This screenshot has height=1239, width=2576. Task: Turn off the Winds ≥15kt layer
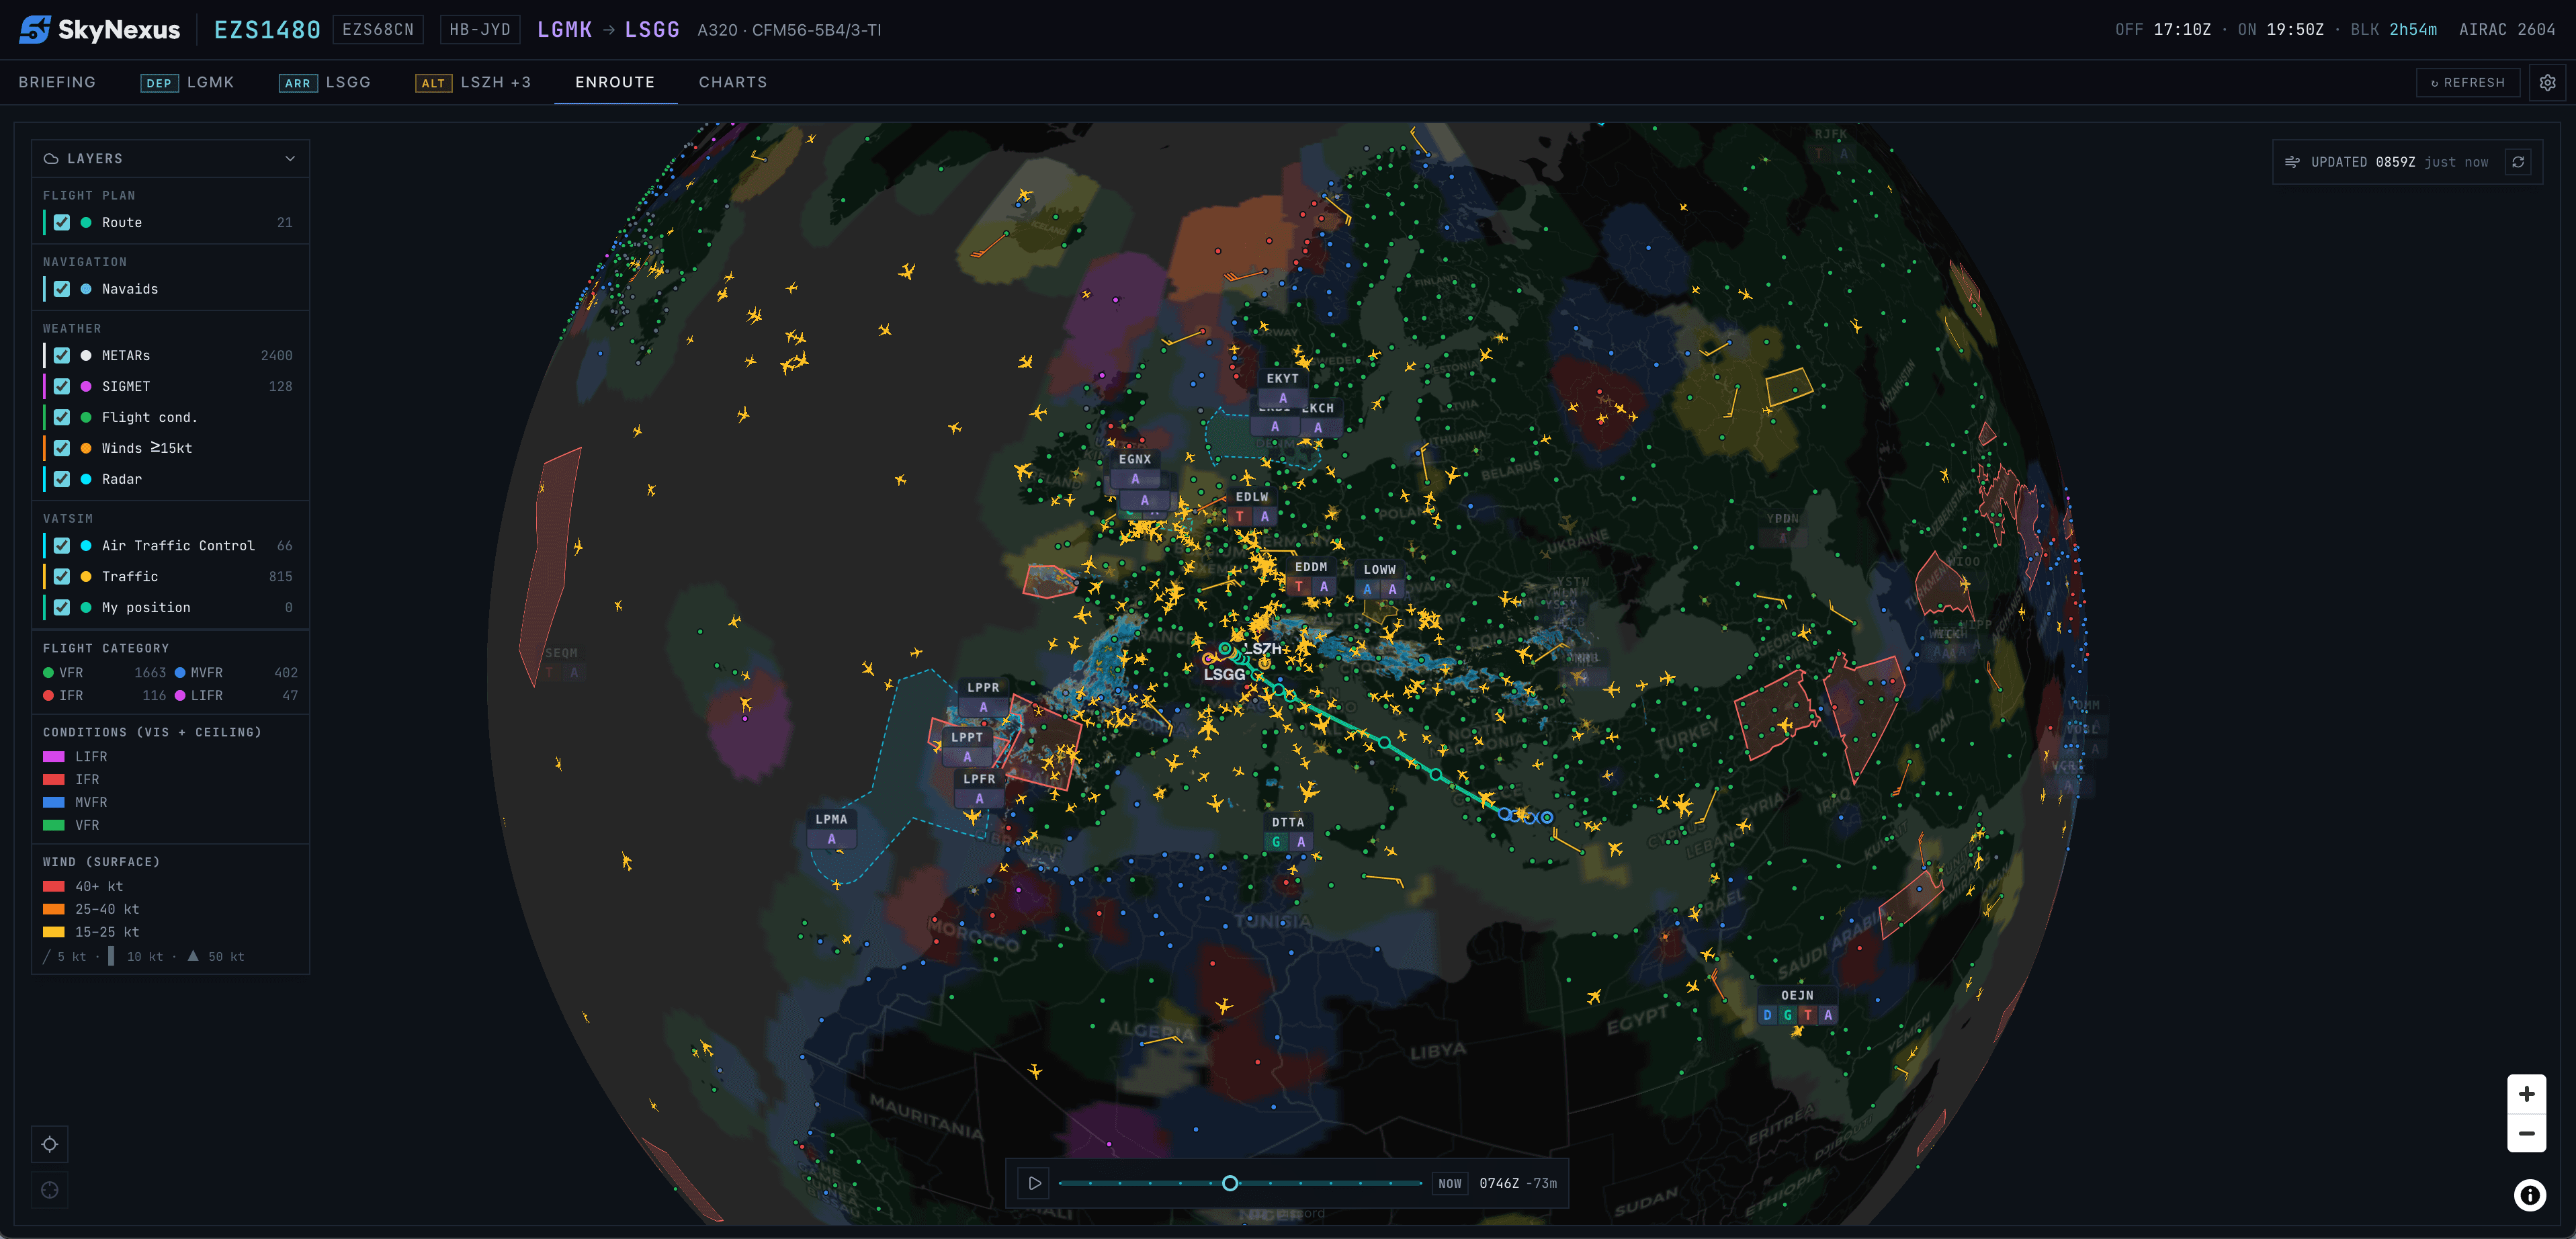pyautogui.click(x=62, y=448)
